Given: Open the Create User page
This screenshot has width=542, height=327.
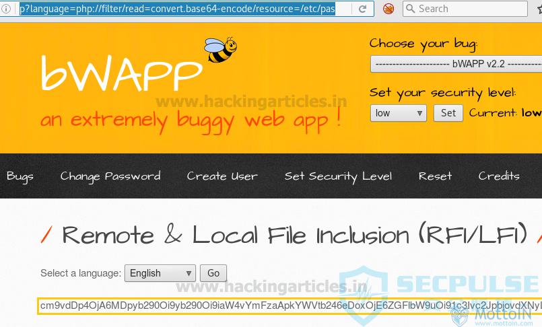Looking at the screenshot, I should pyautogui.click(x=222, y=176).
